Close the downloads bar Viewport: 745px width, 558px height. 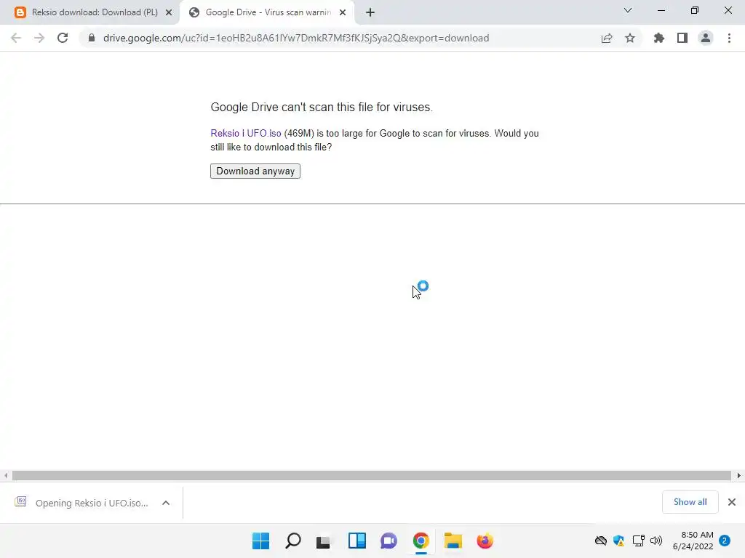click(x=732, y=502)
